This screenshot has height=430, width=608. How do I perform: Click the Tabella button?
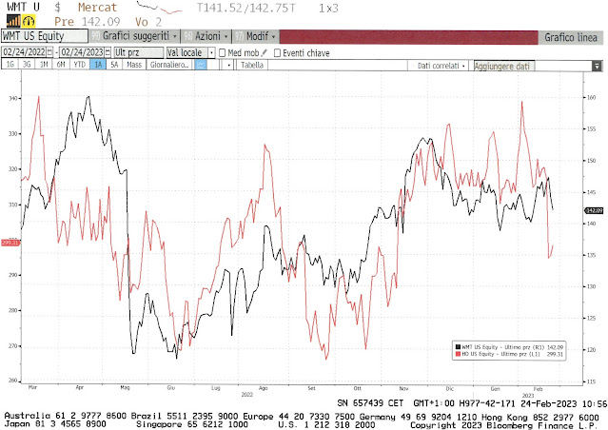pyautogui.click(x=252, y=65)
